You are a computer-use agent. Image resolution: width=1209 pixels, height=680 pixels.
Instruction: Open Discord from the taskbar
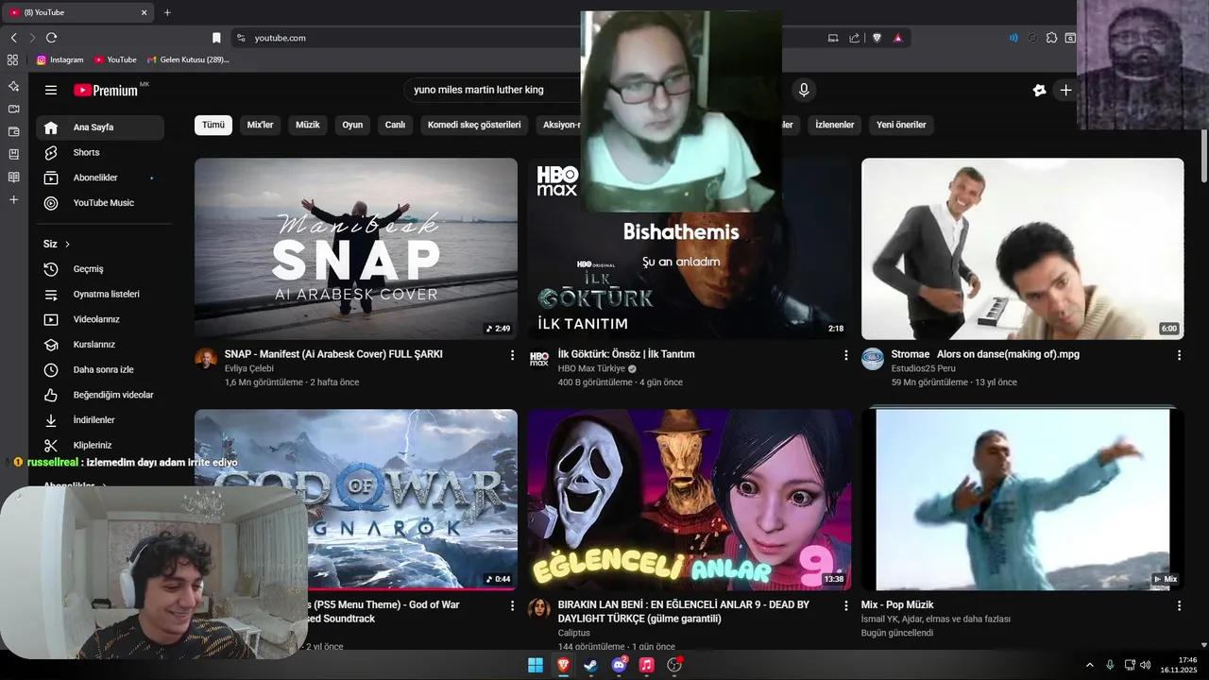click(x=619, y=665)
